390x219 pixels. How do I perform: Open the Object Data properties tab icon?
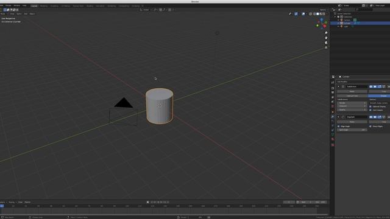click(333, 134)
